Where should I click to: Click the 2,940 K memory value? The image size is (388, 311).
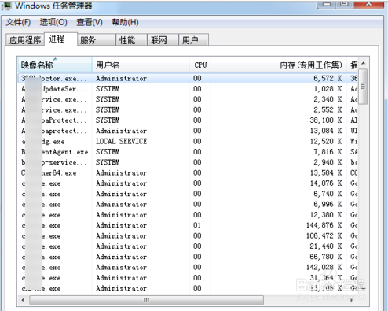point(328,162)
